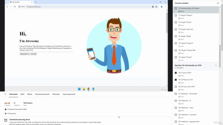223x125 pixels.
Task: Open Chrome icon in the video taskbar
Action: click(89, 89)
